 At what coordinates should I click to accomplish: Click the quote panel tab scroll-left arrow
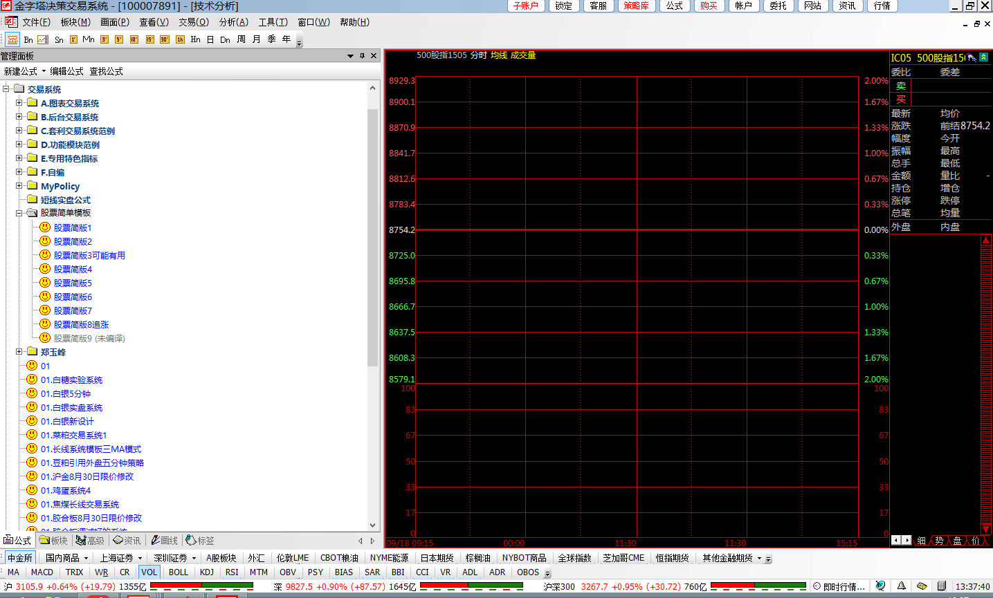point(896,541)
